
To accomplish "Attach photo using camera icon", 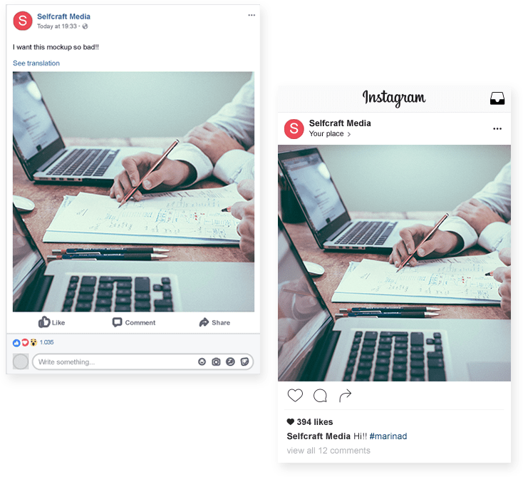I will pyautogui.click(x=216, y=361).
